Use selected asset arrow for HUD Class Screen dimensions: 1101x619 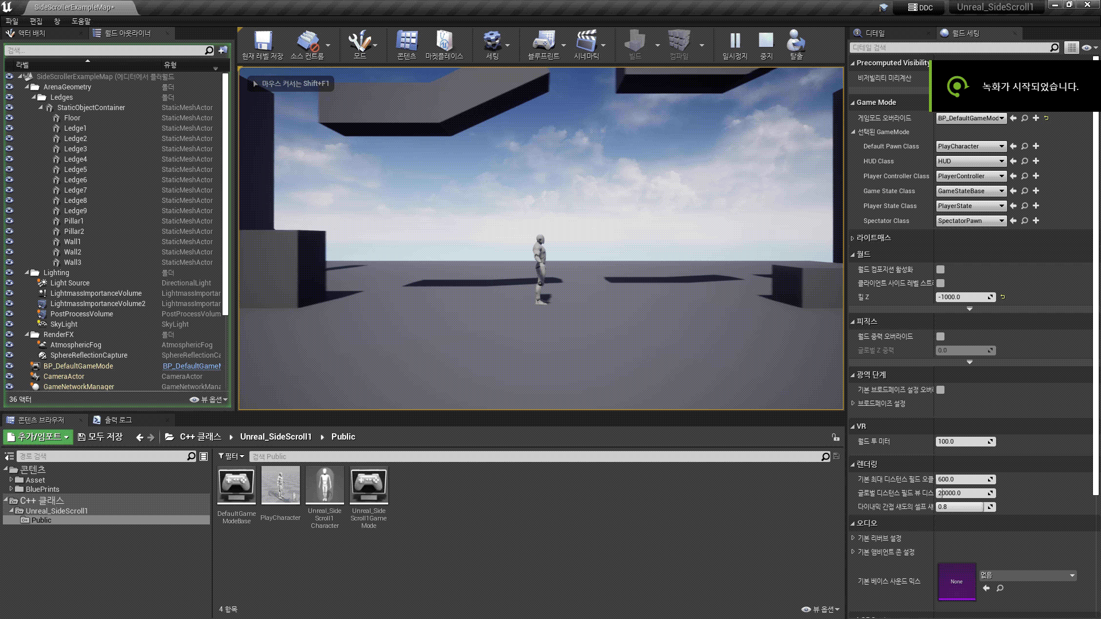(x=1013, y=161)
